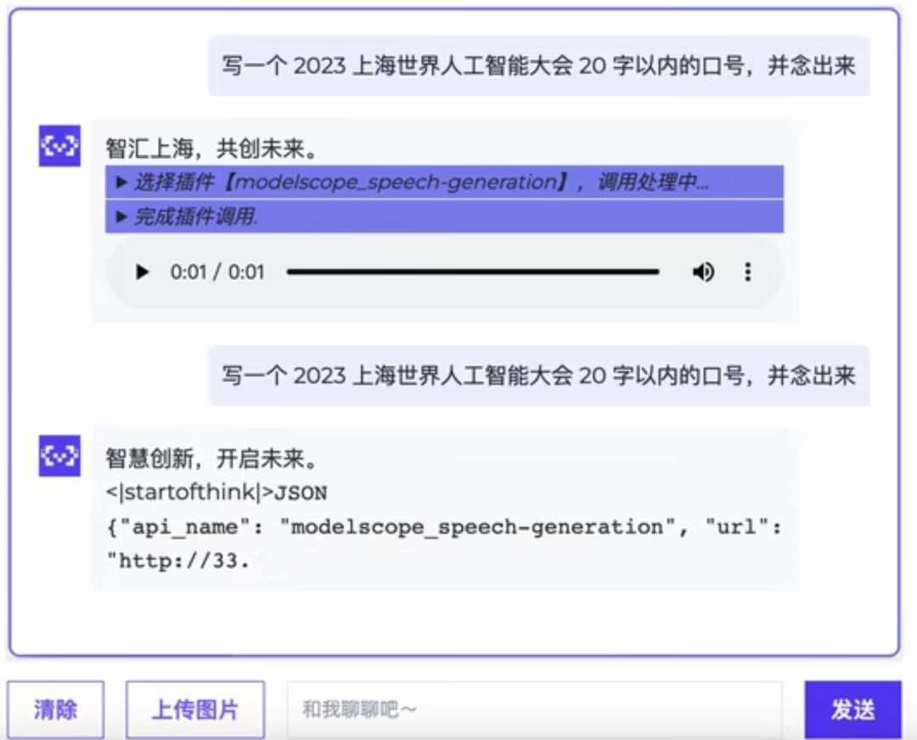Click the 上传图片 upload button

194,710
